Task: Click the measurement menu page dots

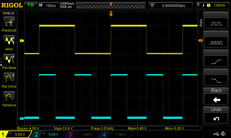Action: (x=1, y=62)
